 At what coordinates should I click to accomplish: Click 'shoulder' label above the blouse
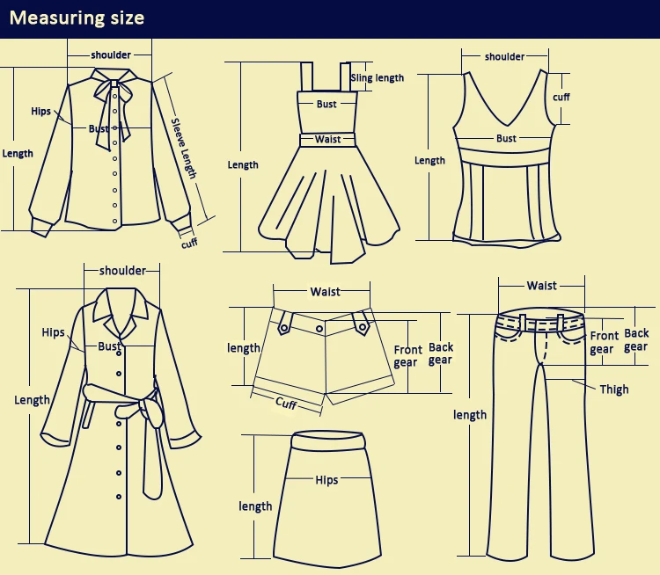pyautogui.click(x=111, y=55)
